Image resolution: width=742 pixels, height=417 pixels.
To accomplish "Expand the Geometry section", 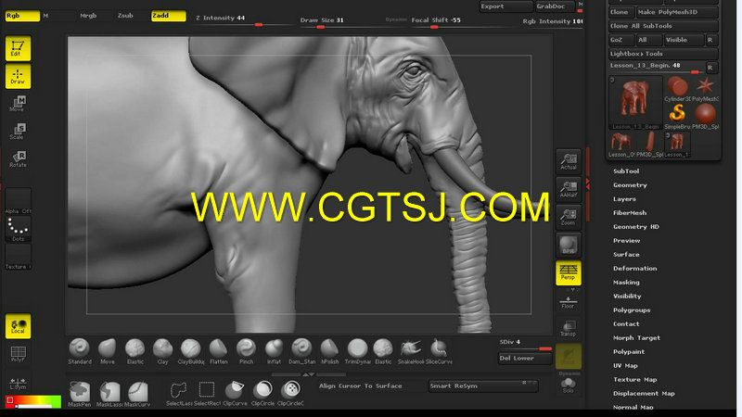I will coord(630,184).
